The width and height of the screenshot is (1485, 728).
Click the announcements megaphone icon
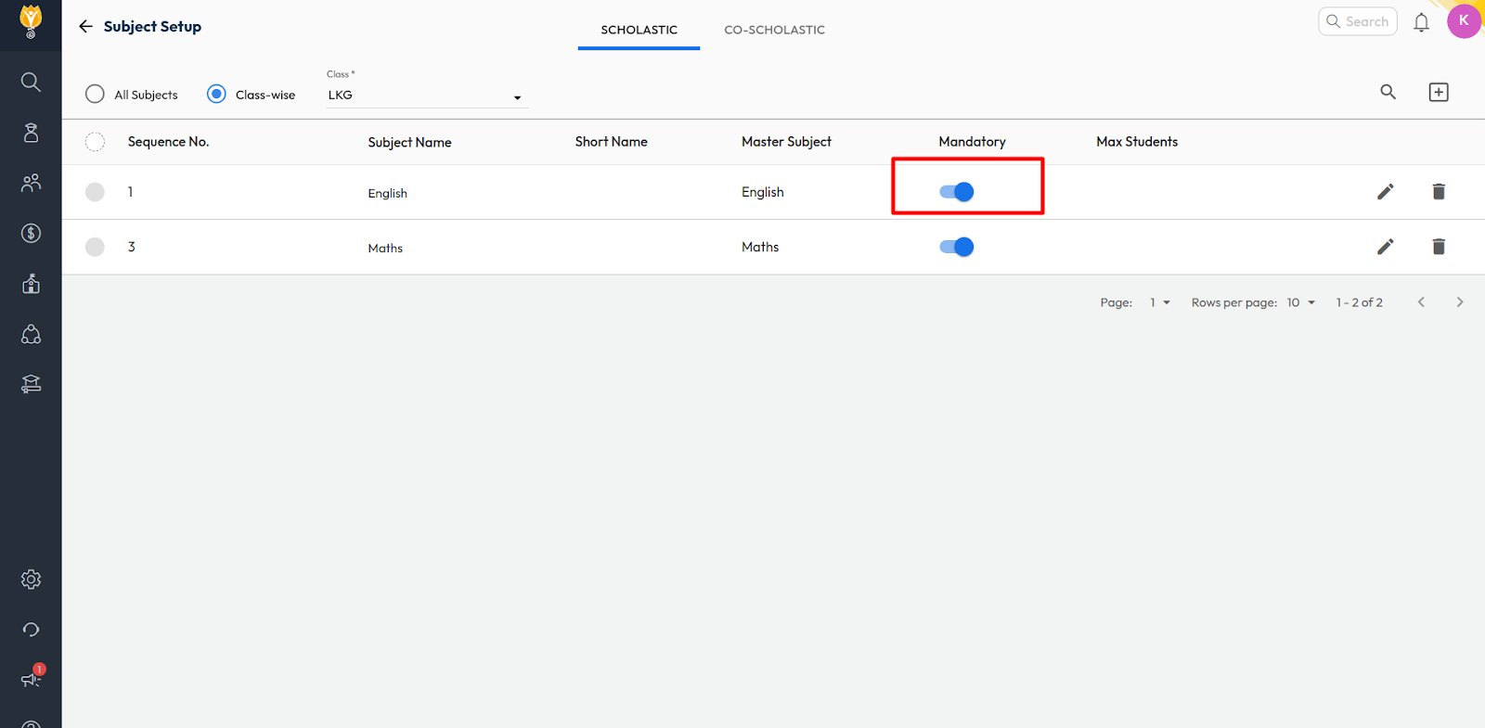point(31,680)
